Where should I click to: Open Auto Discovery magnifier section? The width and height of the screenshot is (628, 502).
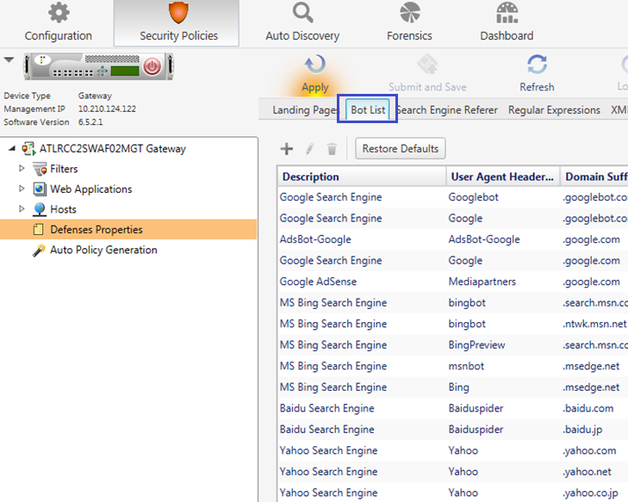point(302,22)
